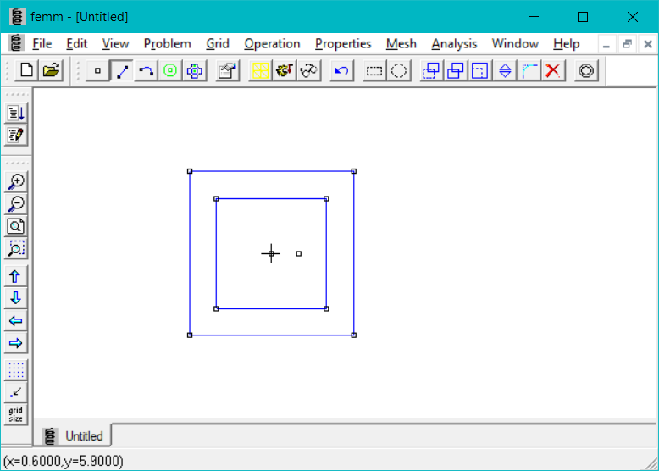This screenshot has height=471, width=659.
Task: Toggle the show grid dots button
Action: [16, 370]
